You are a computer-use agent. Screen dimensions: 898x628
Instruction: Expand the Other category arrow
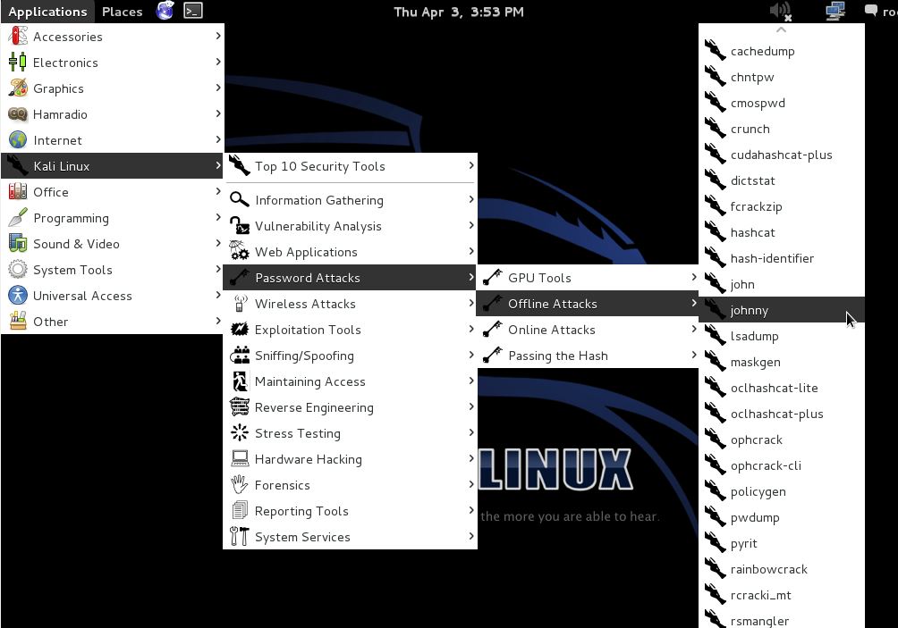[x=217, y=321]
